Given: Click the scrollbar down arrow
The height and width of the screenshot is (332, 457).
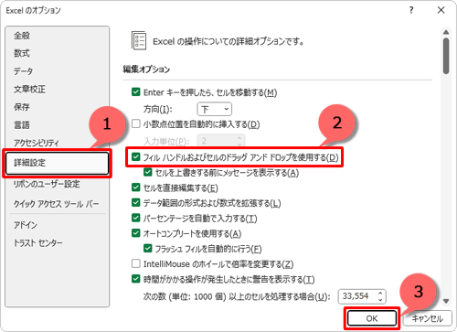Looking at the screenshot, I should [x=446, y=301].
